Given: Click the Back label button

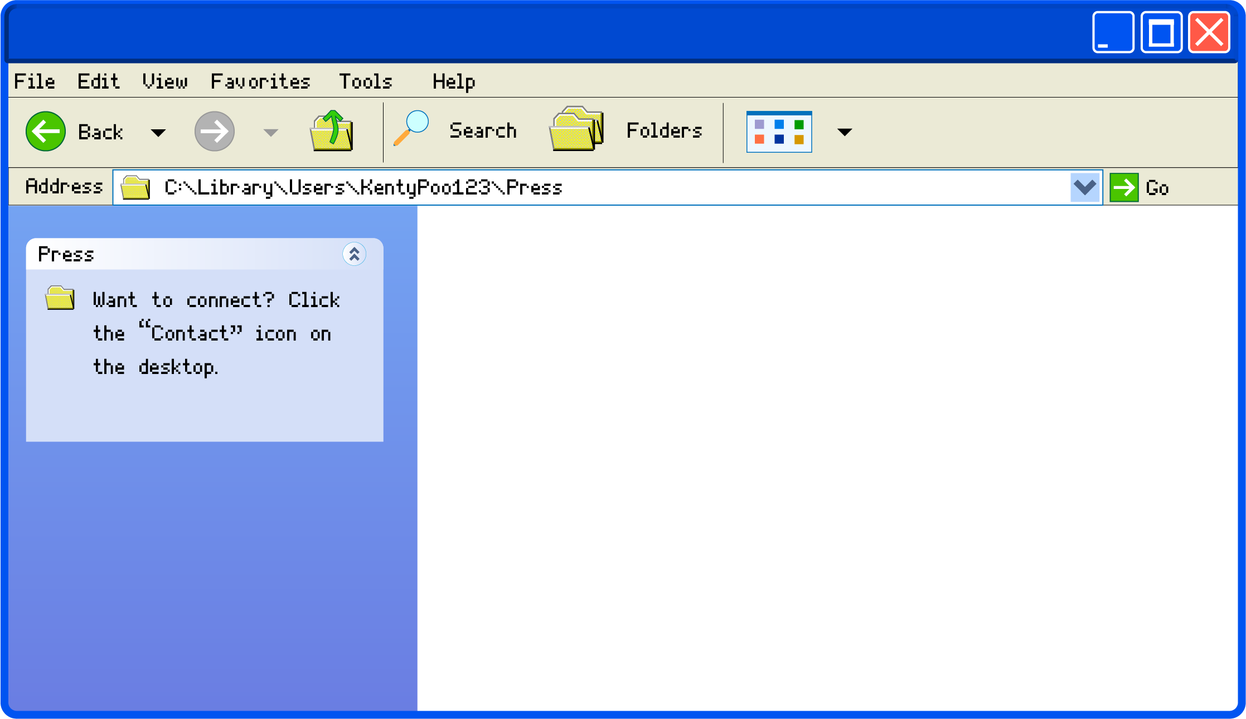Looking at the screenshot, I should pos(100,132).
